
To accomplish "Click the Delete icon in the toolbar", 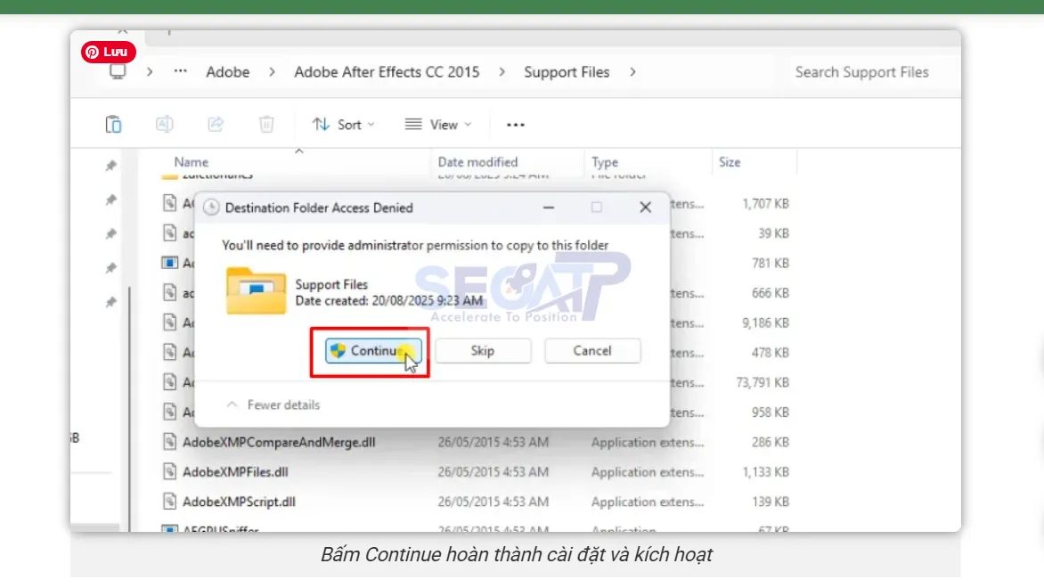I will (x=265, y=124).
